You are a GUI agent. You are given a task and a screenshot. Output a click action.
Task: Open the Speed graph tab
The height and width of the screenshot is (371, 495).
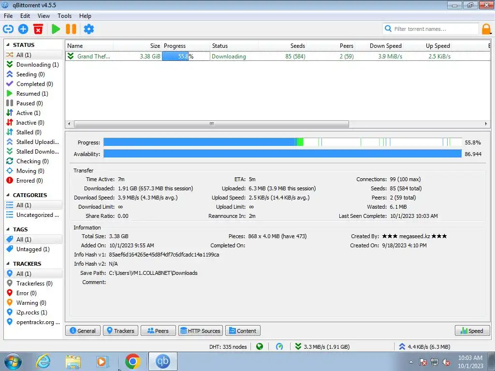point(472,330)
